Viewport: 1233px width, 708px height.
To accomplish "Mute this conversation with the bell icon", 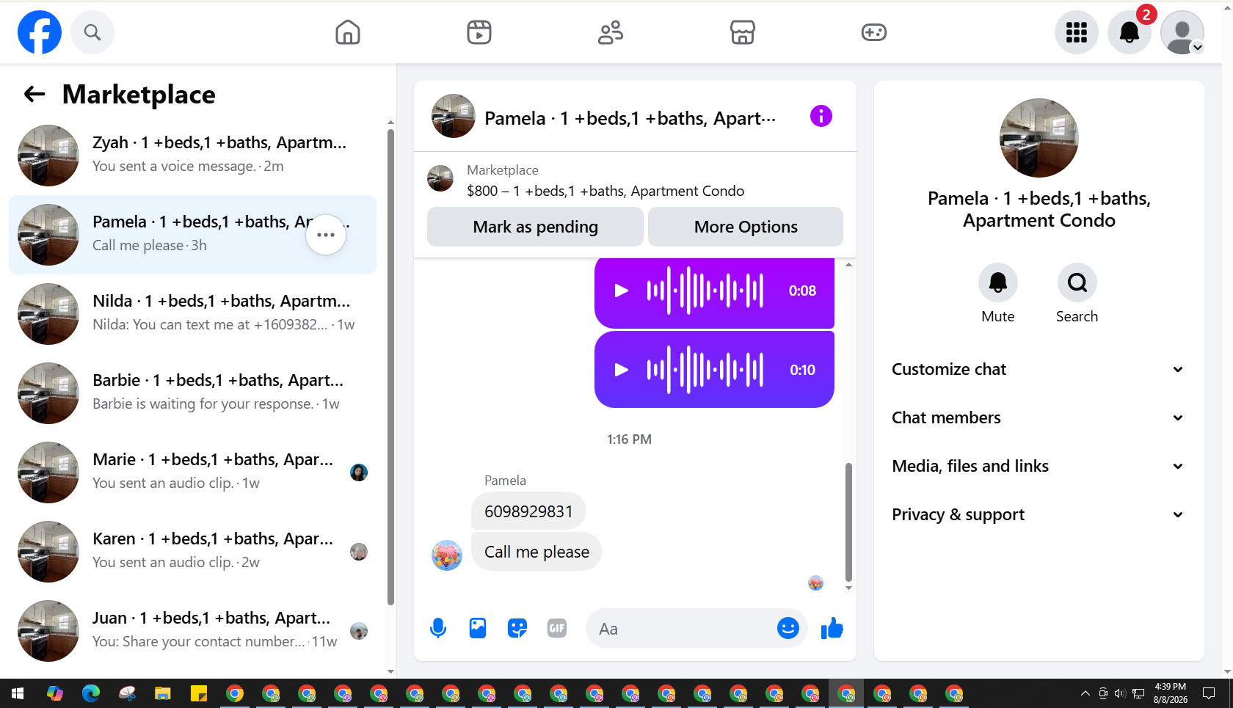I will pos(998,282).
